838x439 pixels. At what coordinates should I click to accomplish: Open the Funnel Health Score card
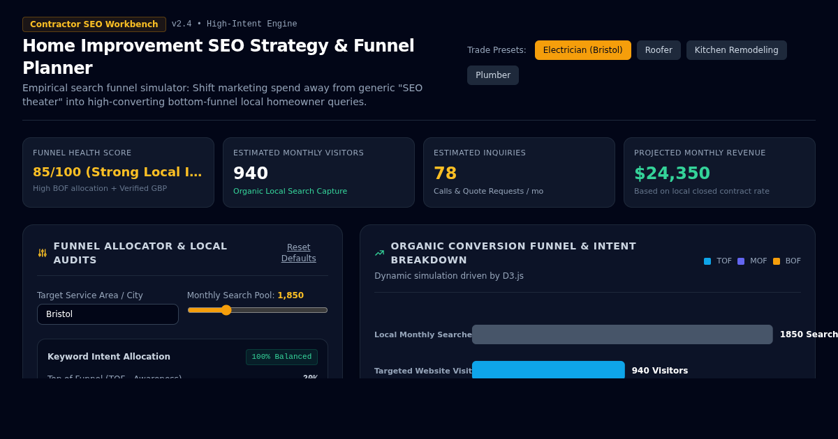coord(118,172)
